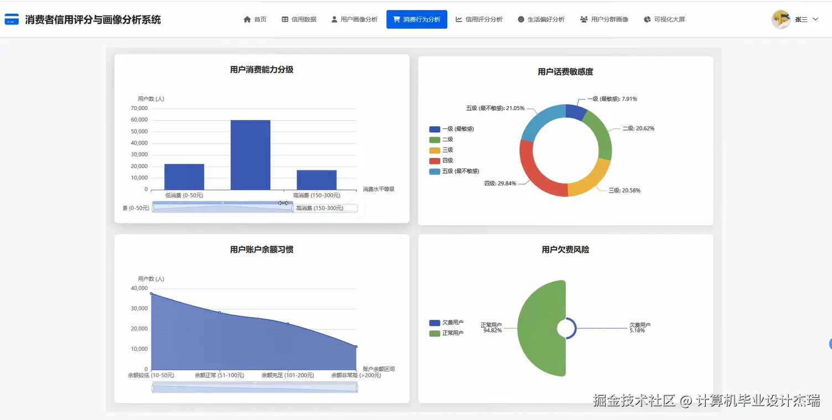Click the green 二级 donut segment
Image resolution: width=832 pixels, height=420 pixels.
(x=602, y=134)
